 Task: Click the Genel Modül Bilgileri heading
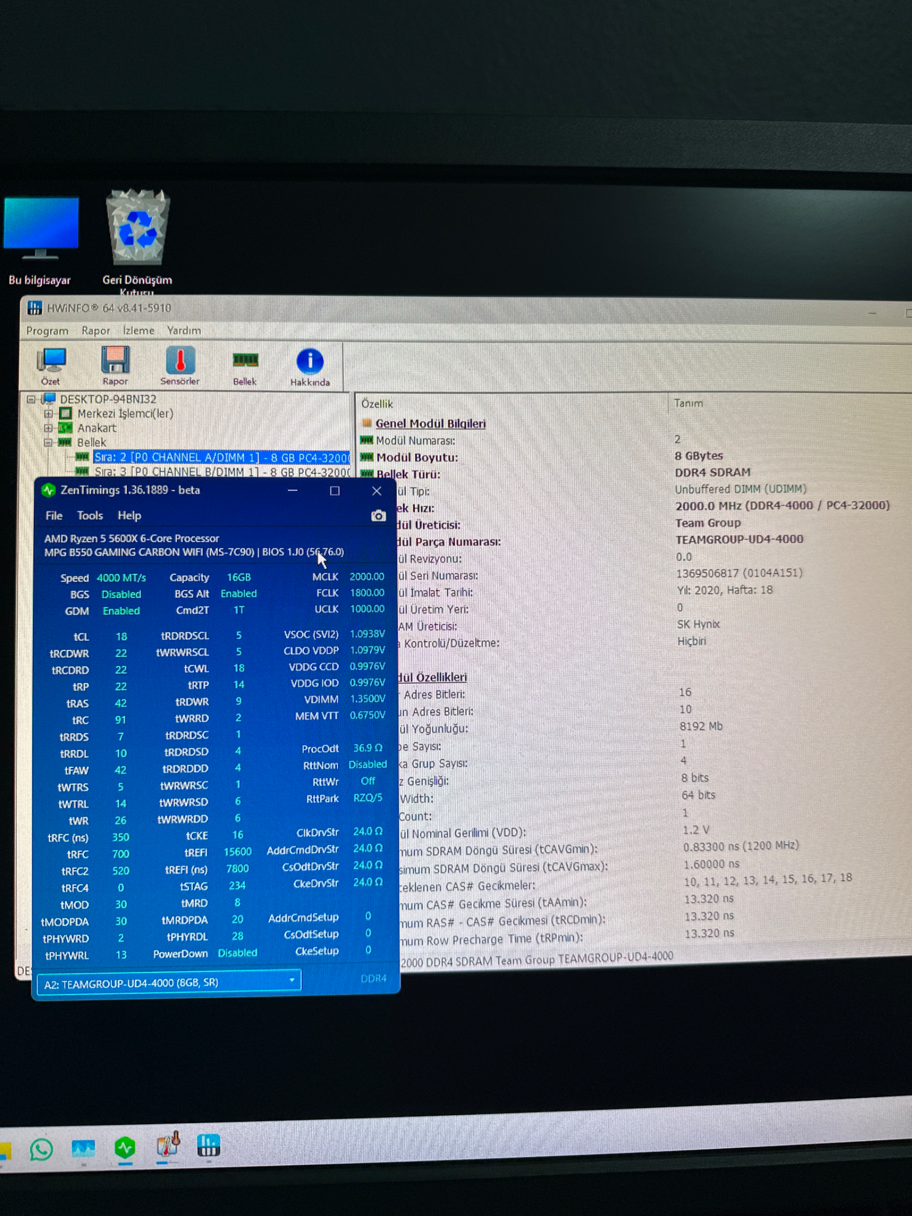coord(431,424)
